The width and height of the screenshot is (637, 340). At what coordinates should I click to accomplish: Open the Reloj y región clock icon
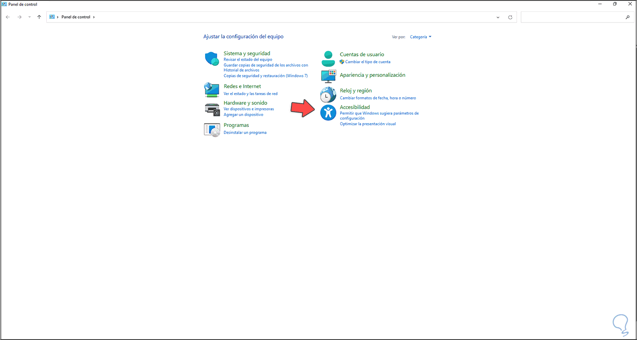click(x=328, y=95)
